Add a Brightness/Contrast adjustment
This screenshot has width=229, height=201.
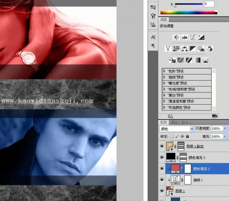click(x=176, y=37)
